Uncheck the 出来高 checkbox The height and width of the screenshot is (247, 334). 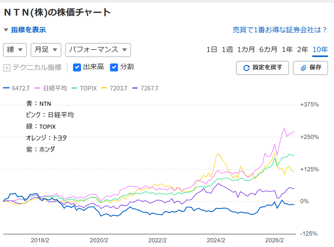click(77, 67)
